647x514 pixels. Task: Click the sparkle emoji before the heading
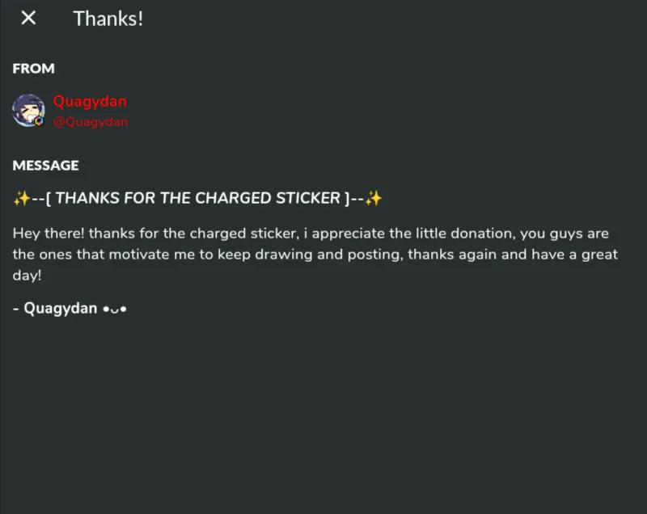coord(21,198)
